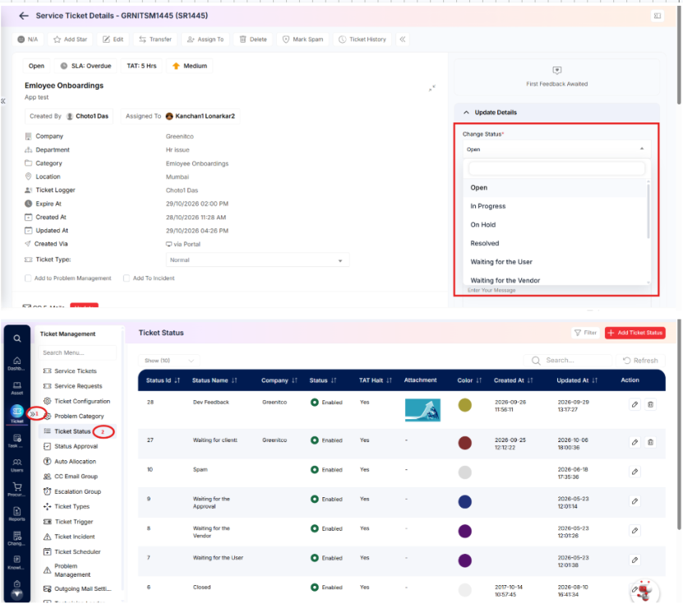This screenshot has width=683, height=604.
Task: Open Change module in the sidebar
Action: click(x=16, y=539)
